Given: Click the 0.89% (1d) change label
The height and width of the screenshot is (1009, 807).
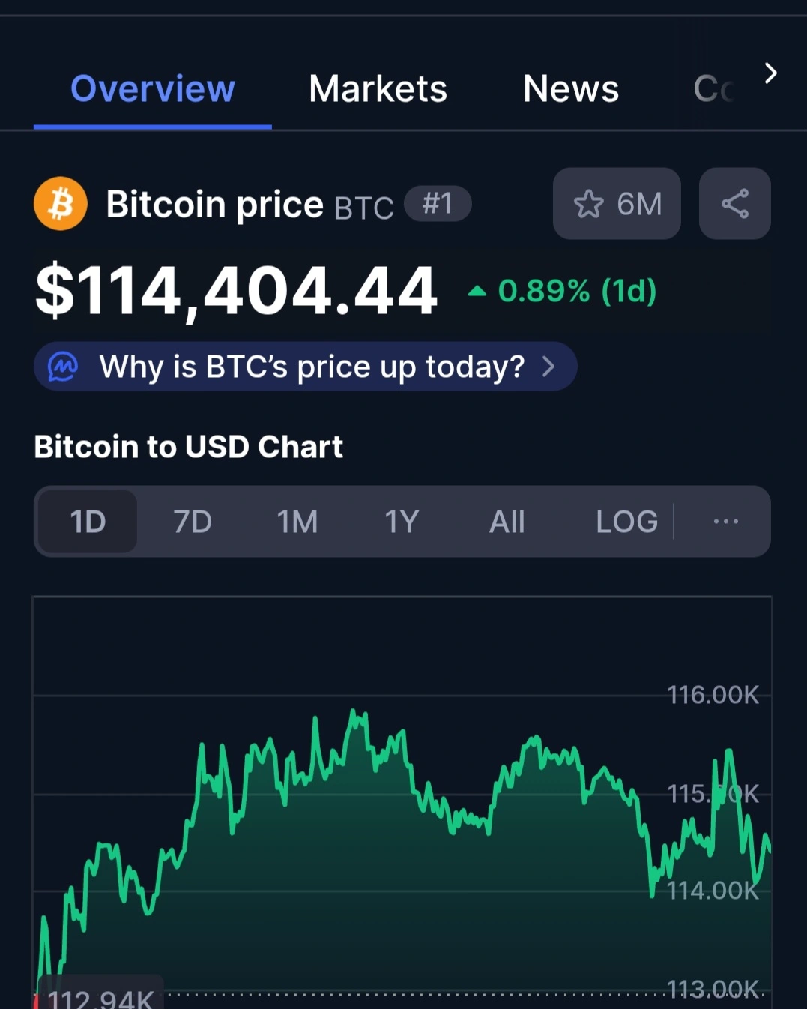Looking at the screenshot, I should tap(577, 291).
